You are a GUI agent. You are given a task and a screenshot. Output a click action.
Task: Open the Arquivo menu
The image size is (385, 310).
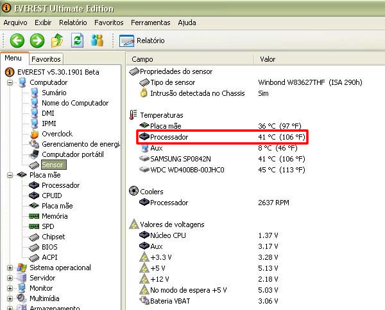tap(16, 23)
